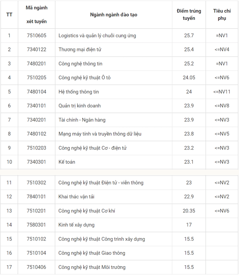Click the 'Kinh tế xây dựng' cell
Viewport: 239px width, 275px height.
click(76, 225)
